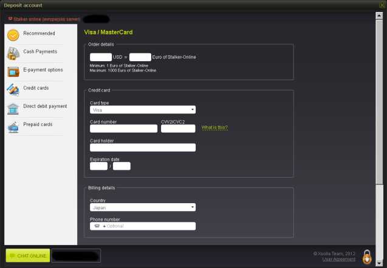Choose Credit cards category
This screenshot has width=387, height=268.
(36, 88)
